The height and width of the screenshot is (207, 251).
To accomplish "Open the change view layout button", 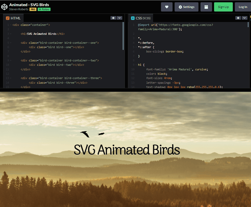I will tap(206, 7).
